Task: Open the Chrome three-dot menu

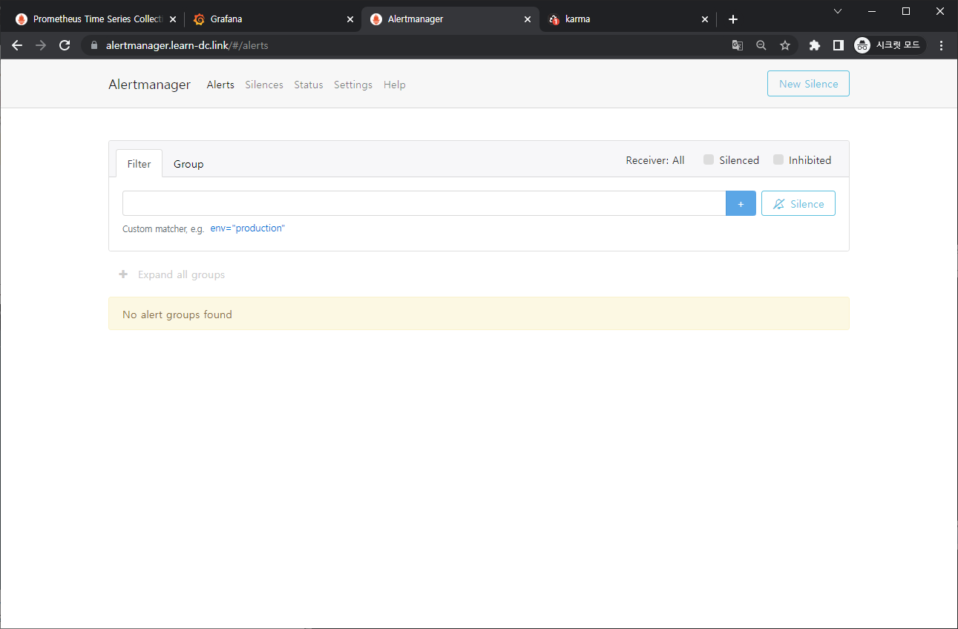Action: click(941, 45)
